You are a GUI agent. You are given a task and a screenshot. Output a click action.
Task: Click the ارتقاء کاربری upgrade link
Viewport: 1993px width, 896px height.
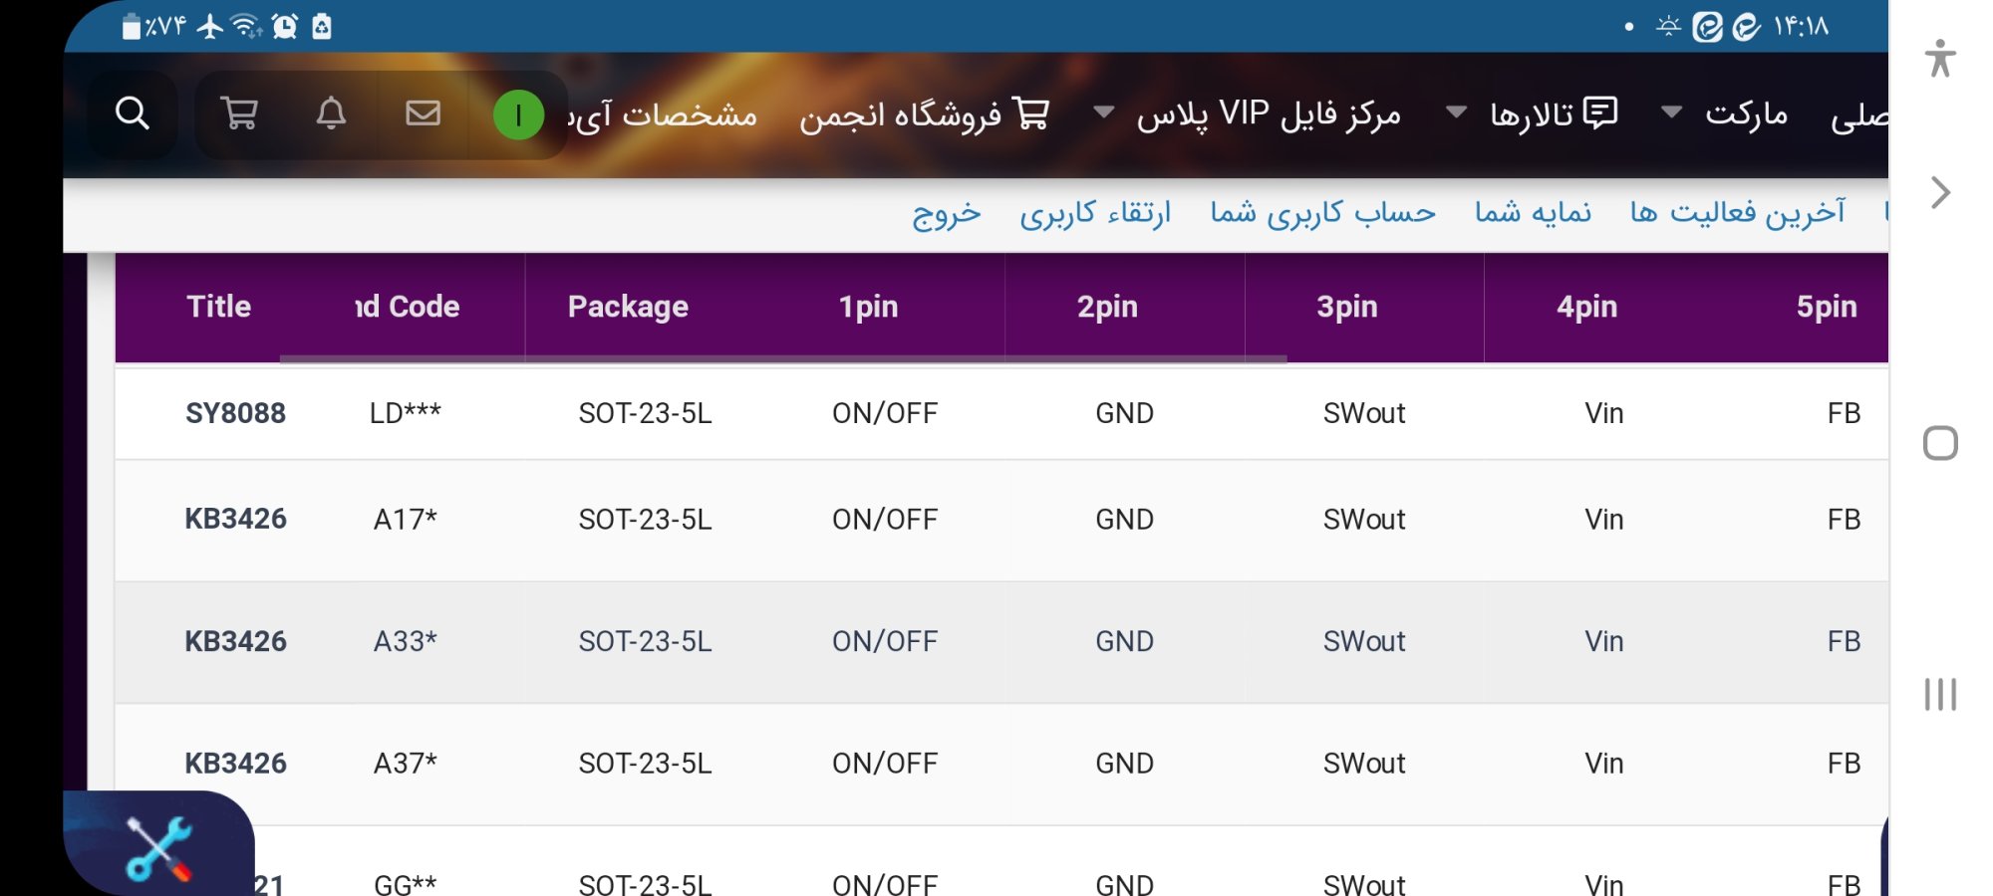(x=1095, y=213)
